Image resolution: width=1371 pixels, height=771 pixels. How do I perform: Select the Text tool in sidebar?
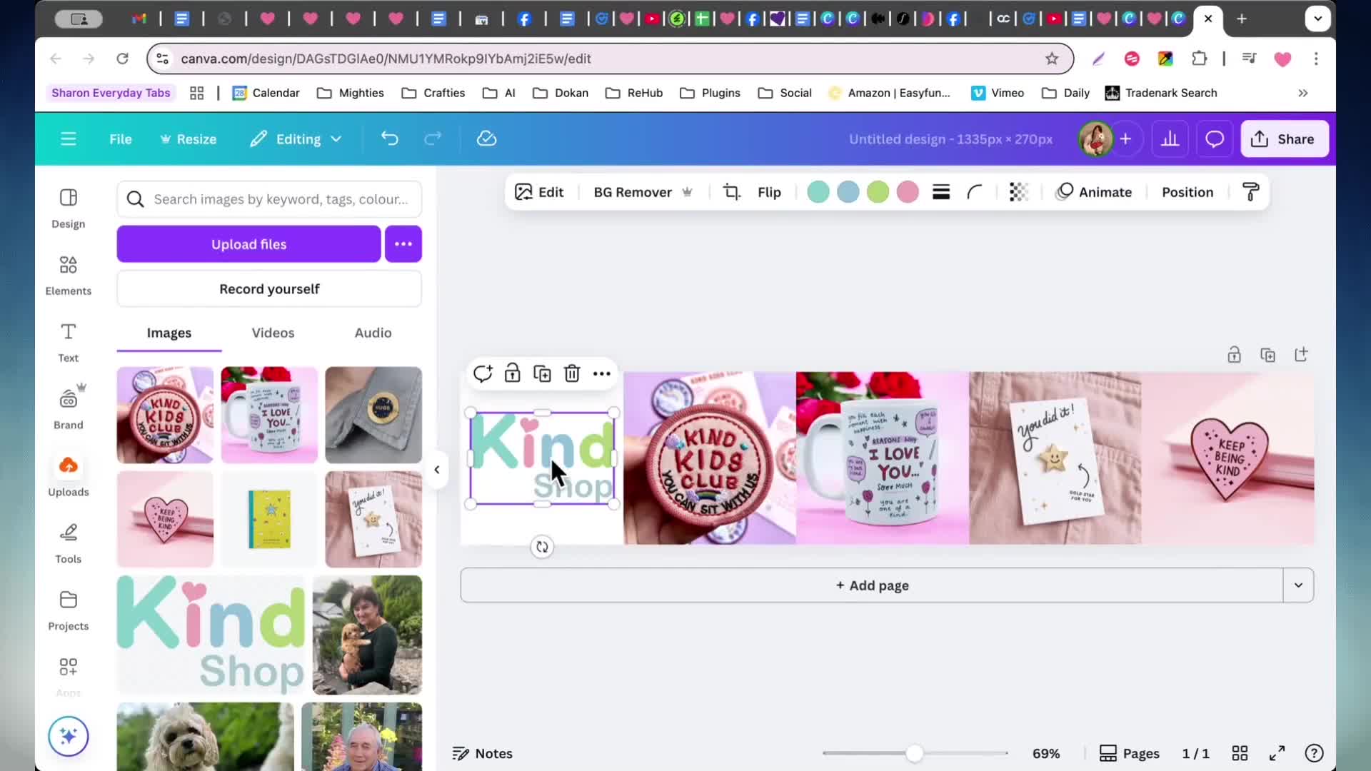coord(68,342)
